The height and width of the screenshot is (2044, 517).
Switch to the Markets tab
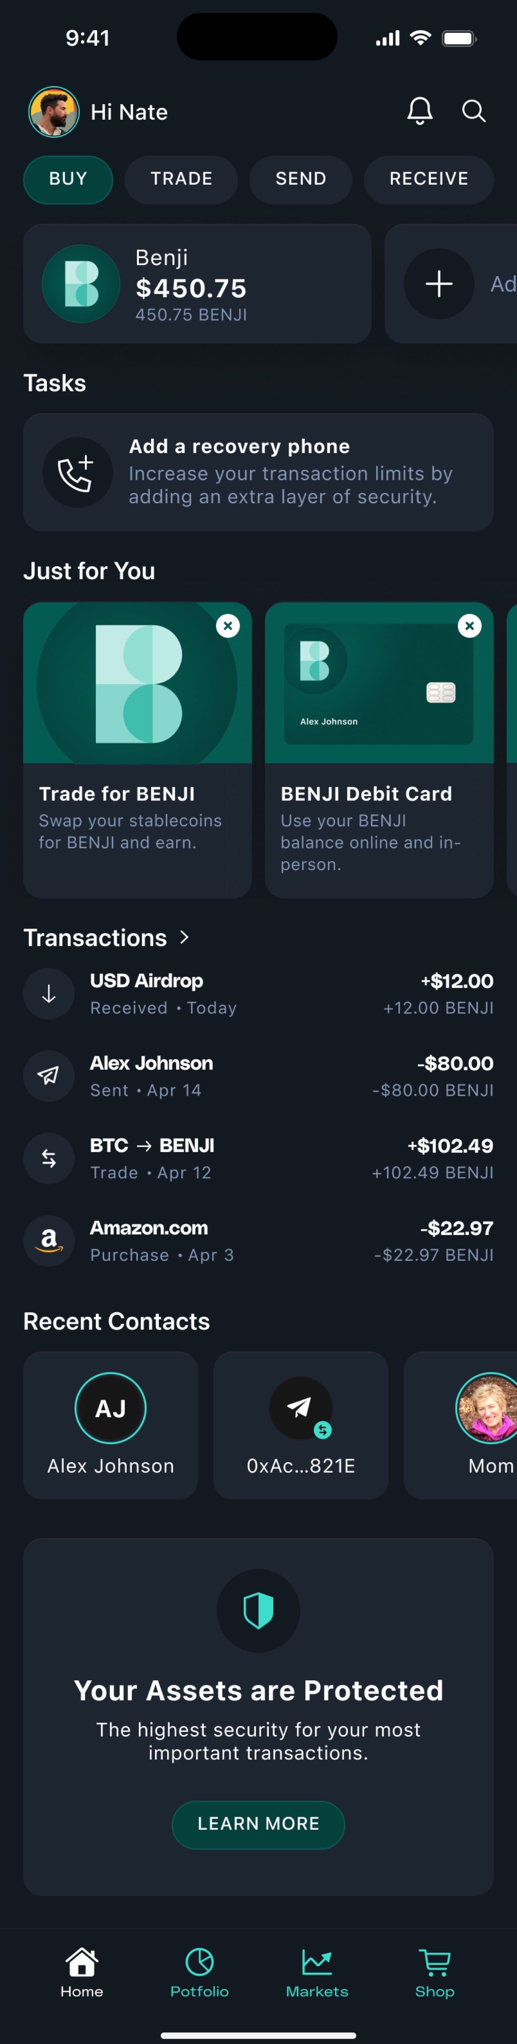pyautogui.click(x=317, y=1972)
